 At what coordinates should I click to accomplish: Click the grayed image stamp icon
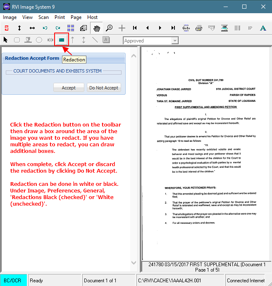point(106,40)
